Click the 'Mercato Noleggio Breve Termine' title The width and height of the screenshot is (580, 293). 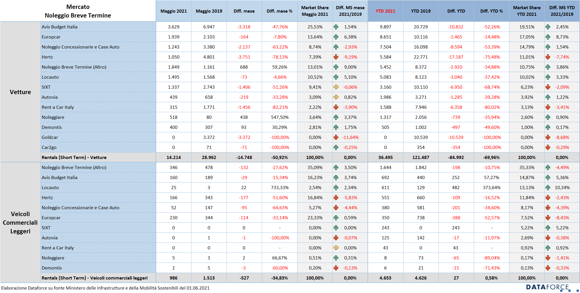(78, 11)
